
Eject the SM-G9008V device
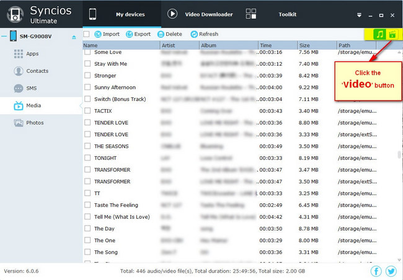click(x=74, y=37)
